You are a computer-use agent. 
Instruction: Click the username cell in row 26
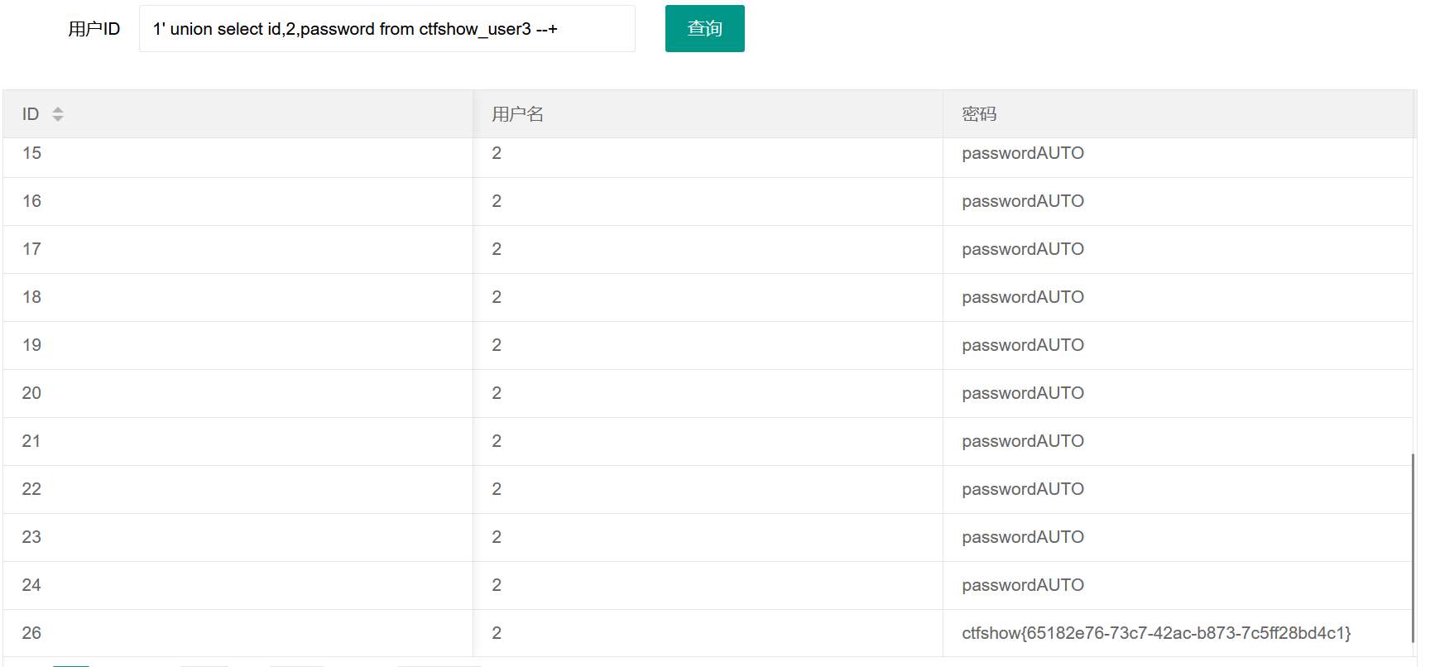pos(497,633)
